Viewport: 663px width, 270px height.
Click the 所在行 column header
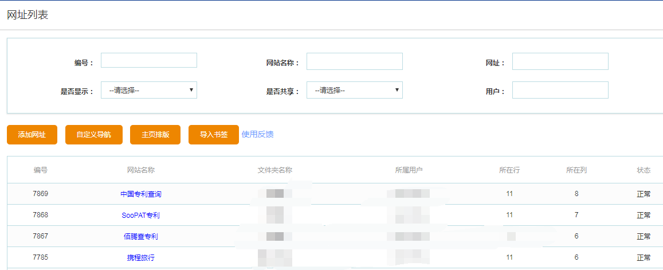(509, 170)
